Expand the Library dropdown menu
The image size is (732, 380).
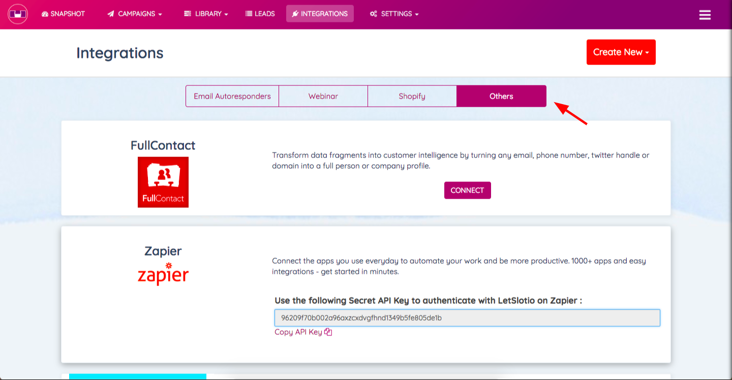click(x=206, y=14)
